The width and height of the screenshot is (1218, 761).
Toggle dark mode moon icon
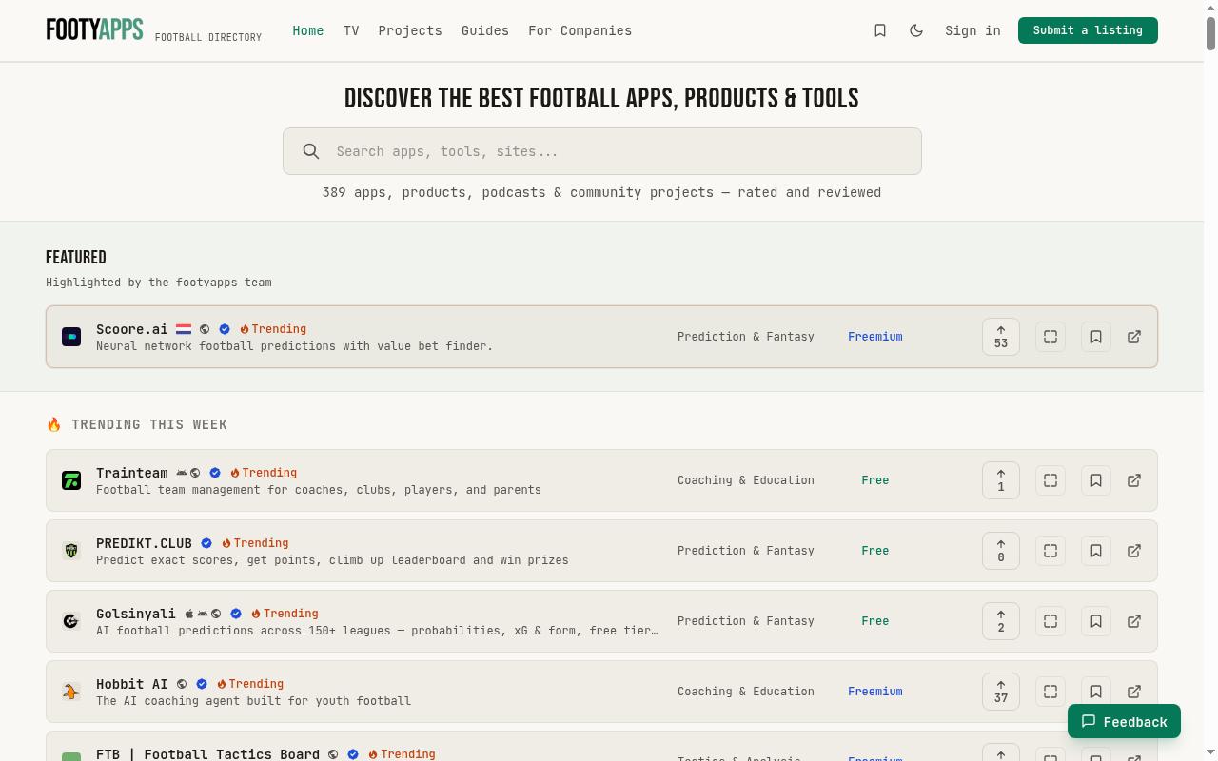click(x=916, y=30)
